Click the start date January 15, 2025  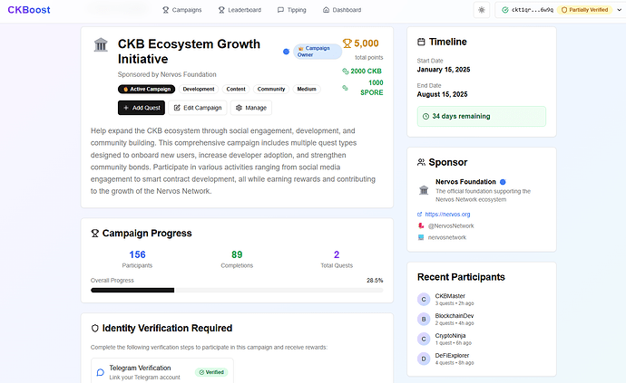[x=444, y=70]
